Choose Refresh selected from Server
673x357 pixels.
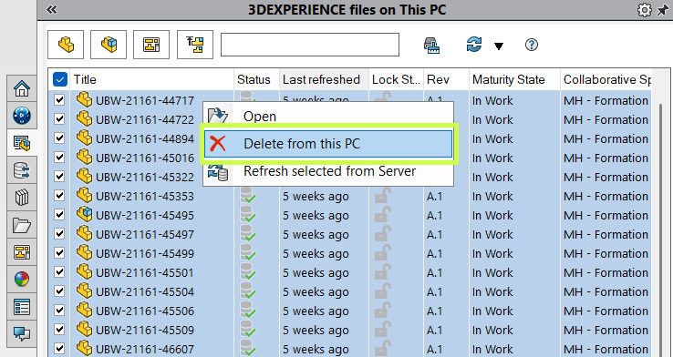click(328, 171)
